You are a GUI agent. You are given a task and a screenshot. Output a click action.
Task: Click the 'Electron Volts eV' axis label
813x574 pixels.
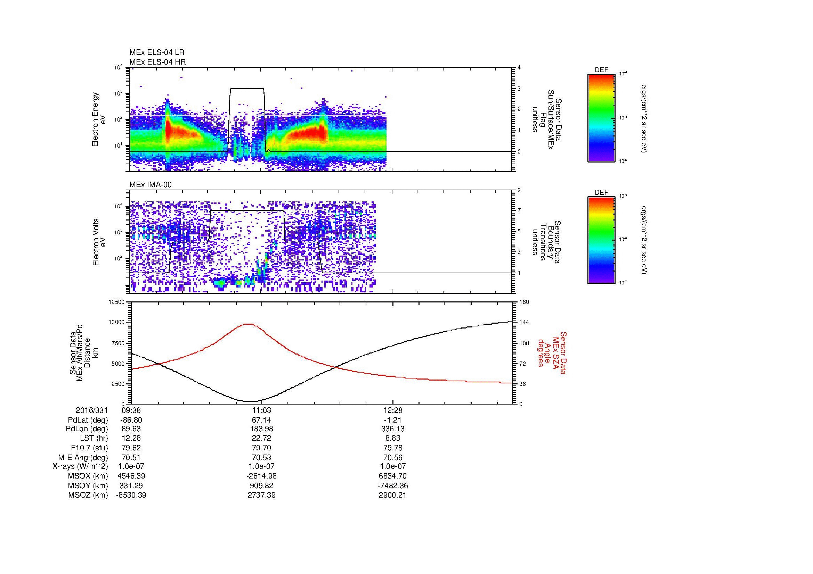[x=99, y=242]
